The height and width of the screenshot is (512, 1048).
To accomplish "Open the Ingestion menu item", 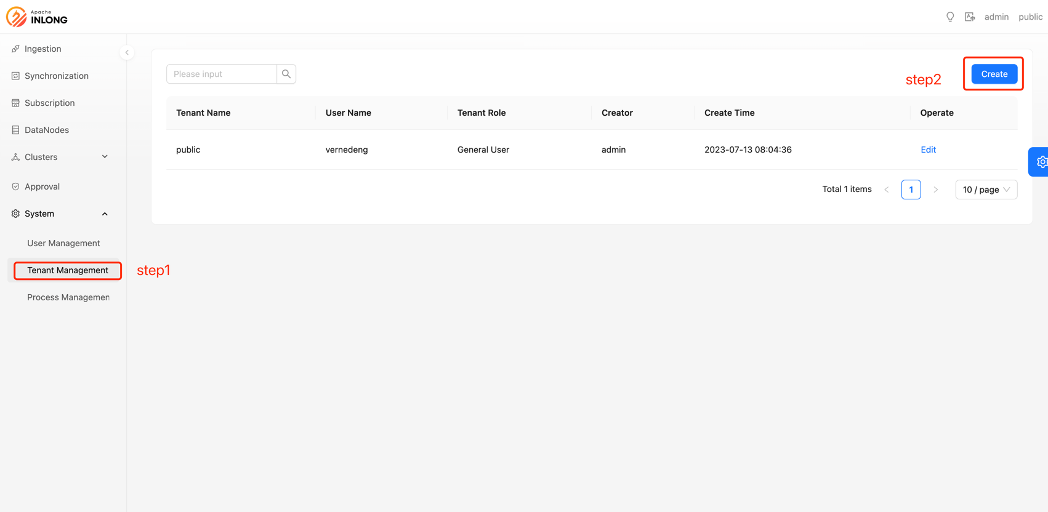I will pyautogui.click(x=42, y=49).
